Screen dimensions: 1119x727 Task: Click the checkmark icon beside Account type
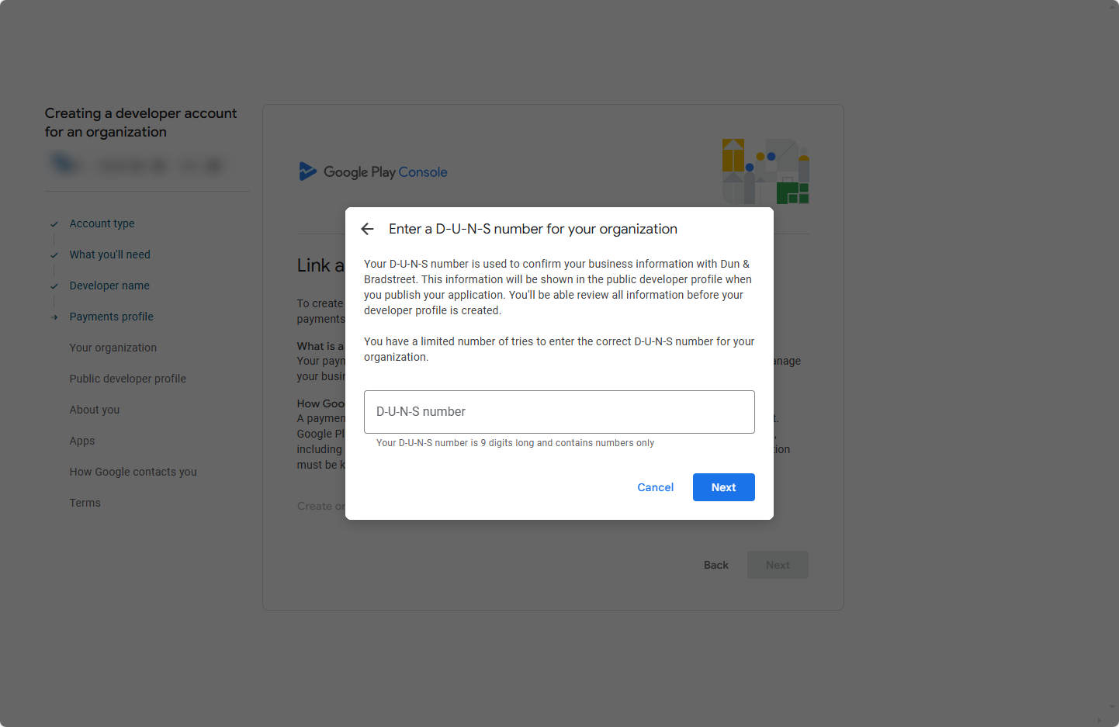(x=54, y=224)
